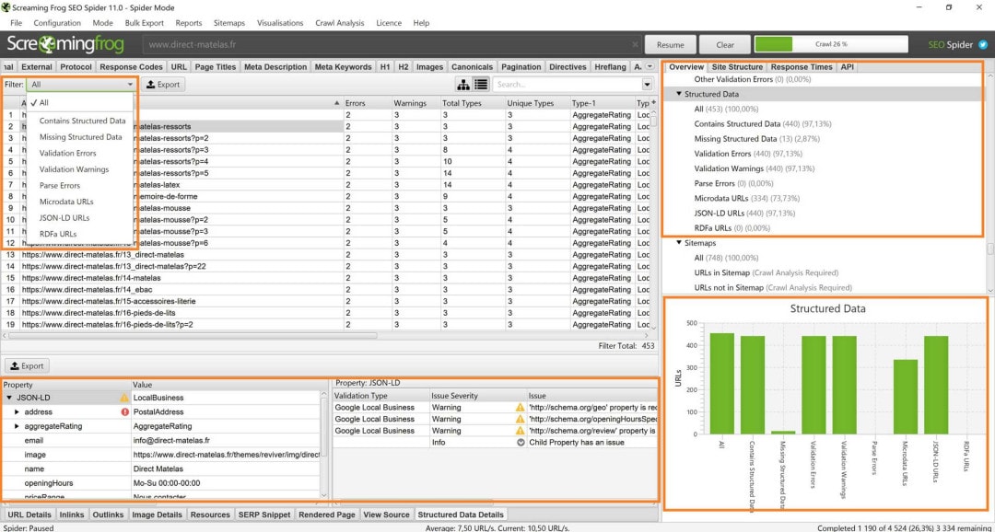Expand the overflow tabs dropdown arrow
The image size is (995, 532).
click(x=651, y=67)
